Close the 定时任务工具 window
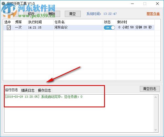Image resolution: width=164 pixels, height=137 pixels. pyautogui.click(x=157, y=4)
